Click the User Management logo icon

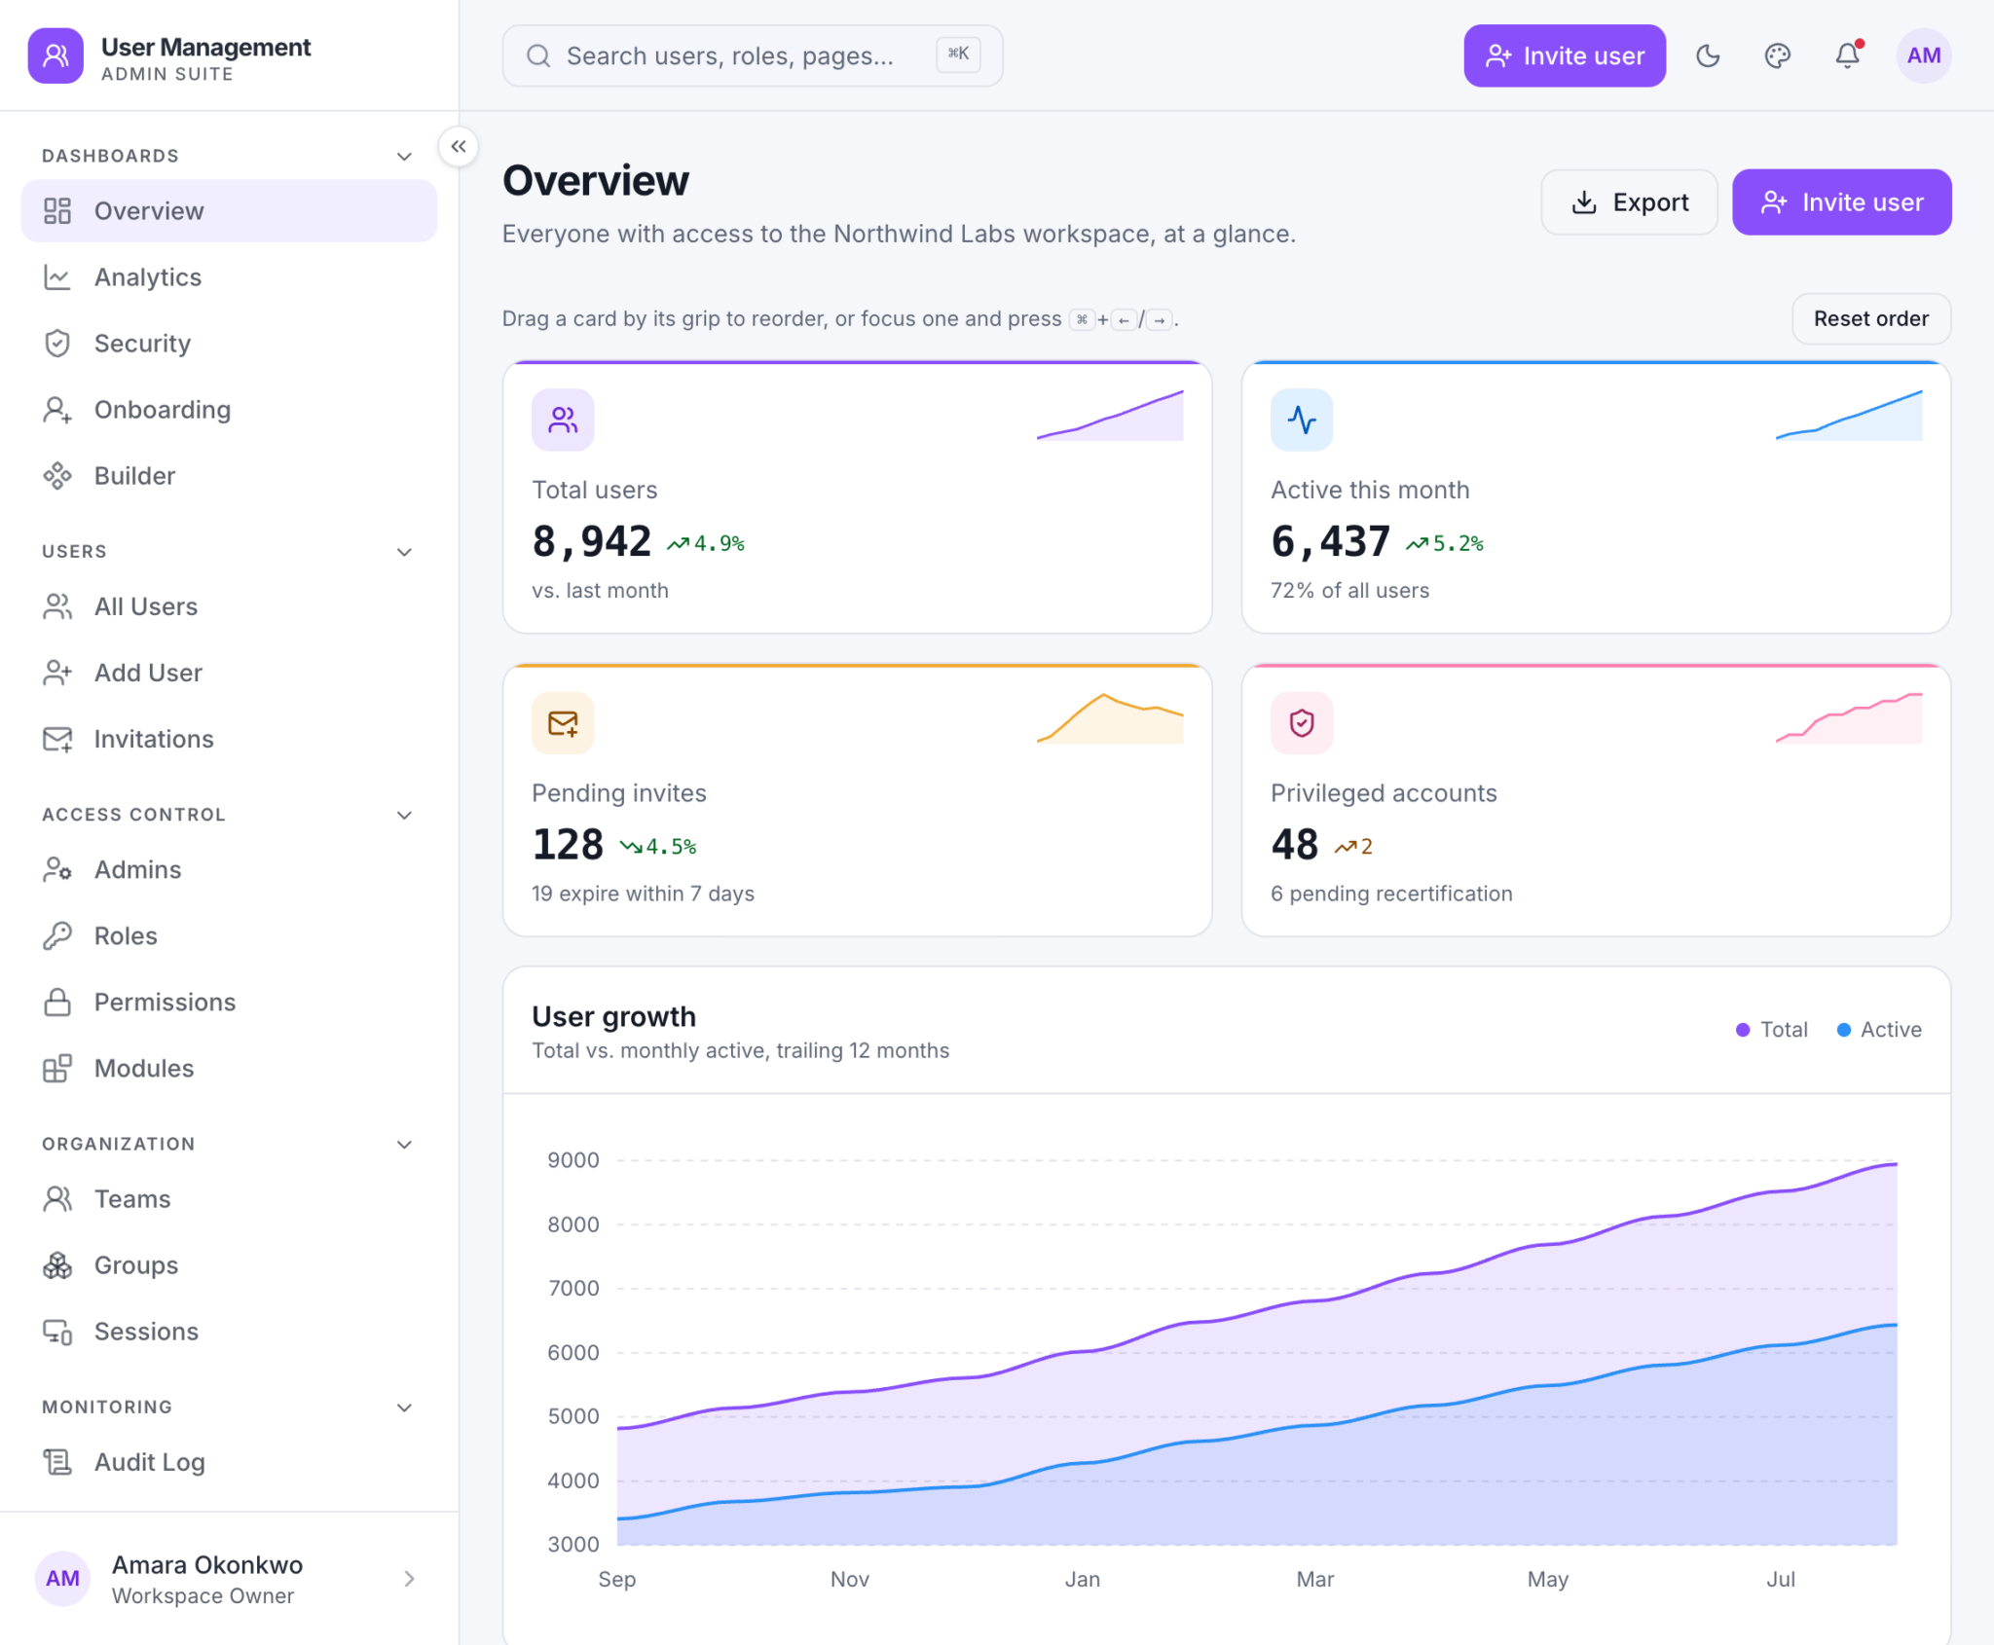tap(55, 55)
